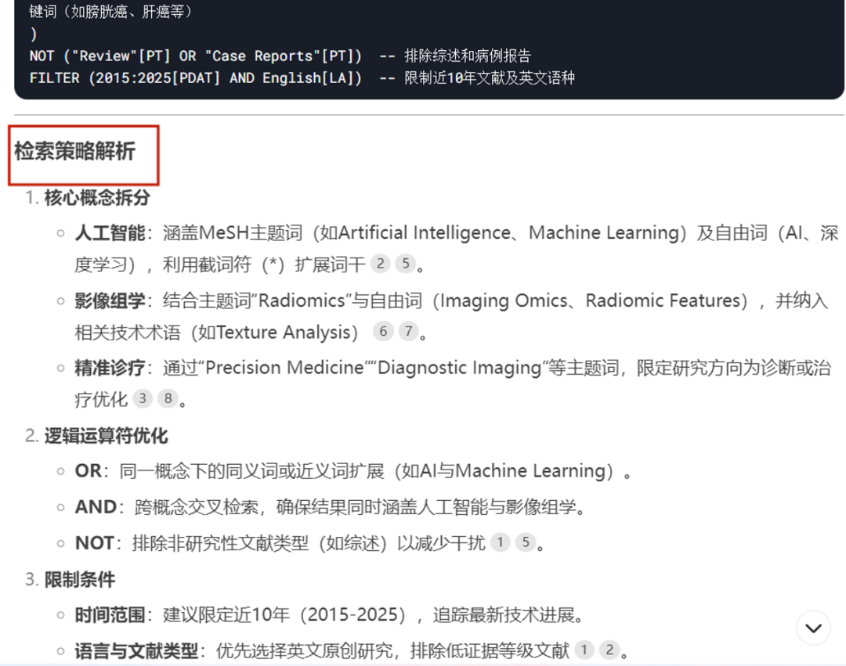Open citation 6 after Texture Analysis
The image size is (846, 666).
click(x=383, y=331)
